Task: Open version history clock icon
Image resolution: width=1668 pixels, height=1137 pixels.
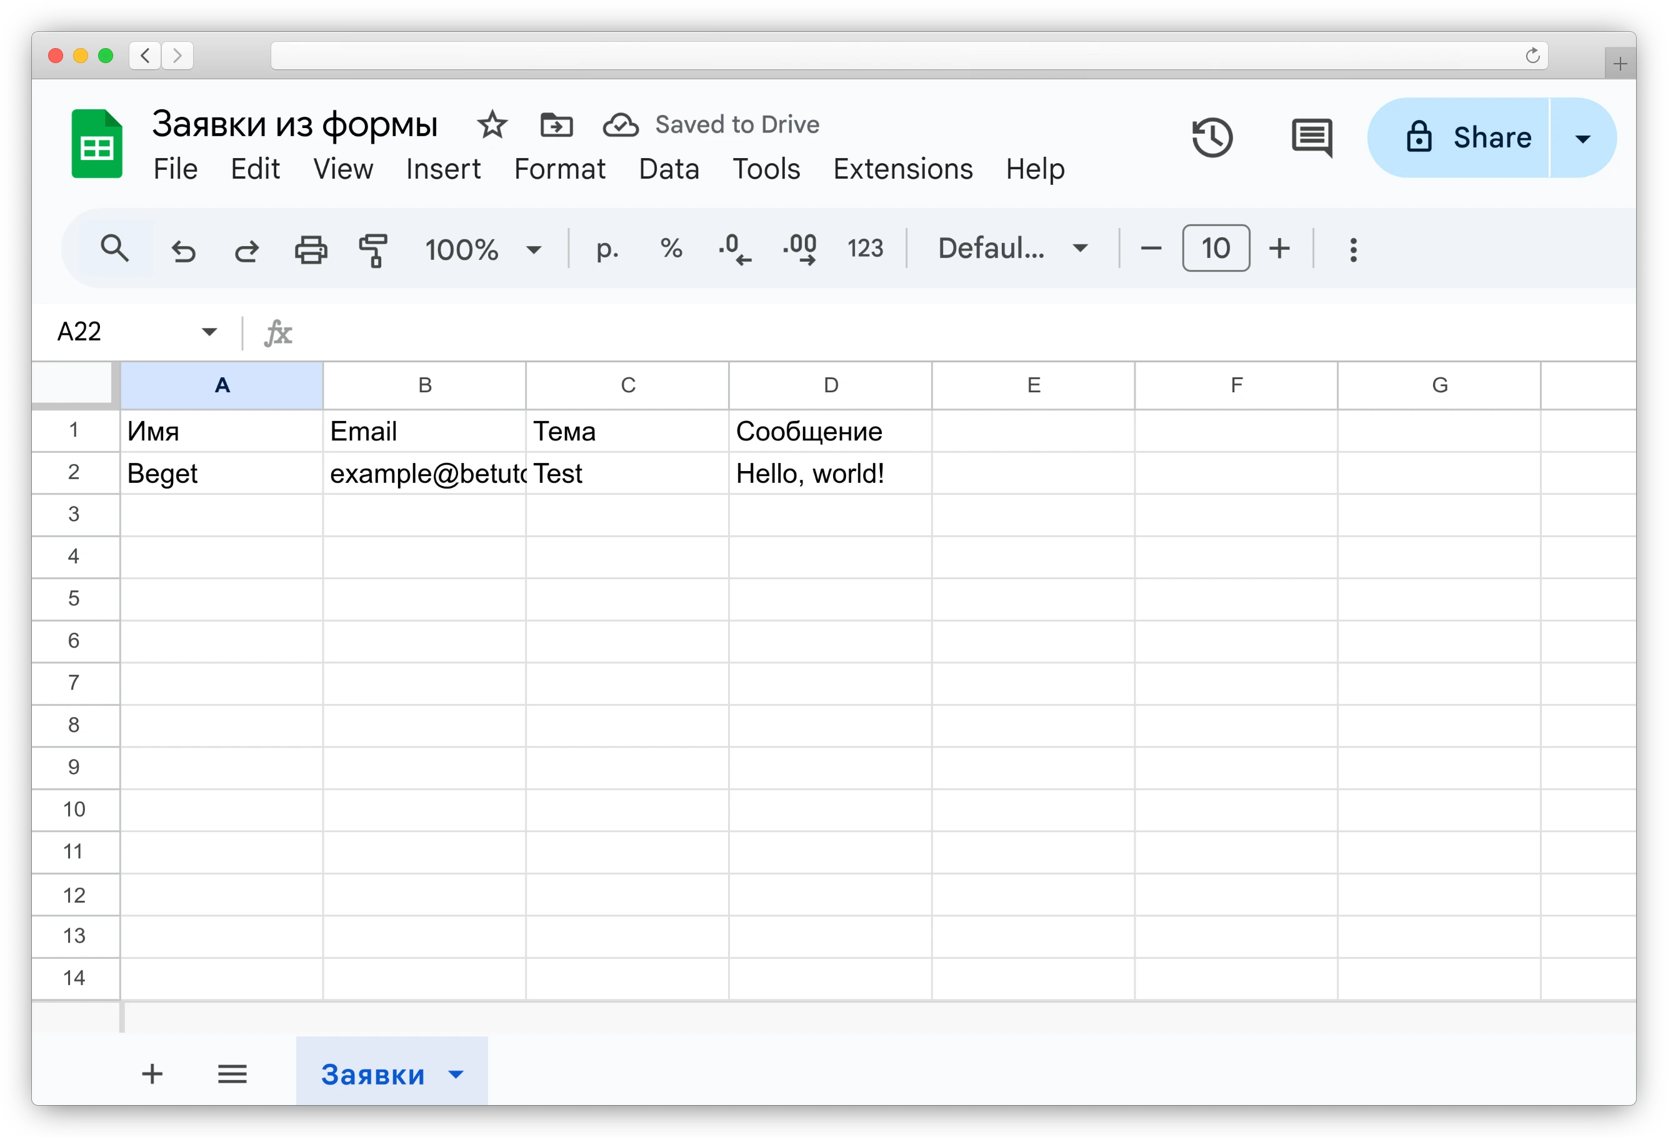Action: click(x=1212, y=137)
